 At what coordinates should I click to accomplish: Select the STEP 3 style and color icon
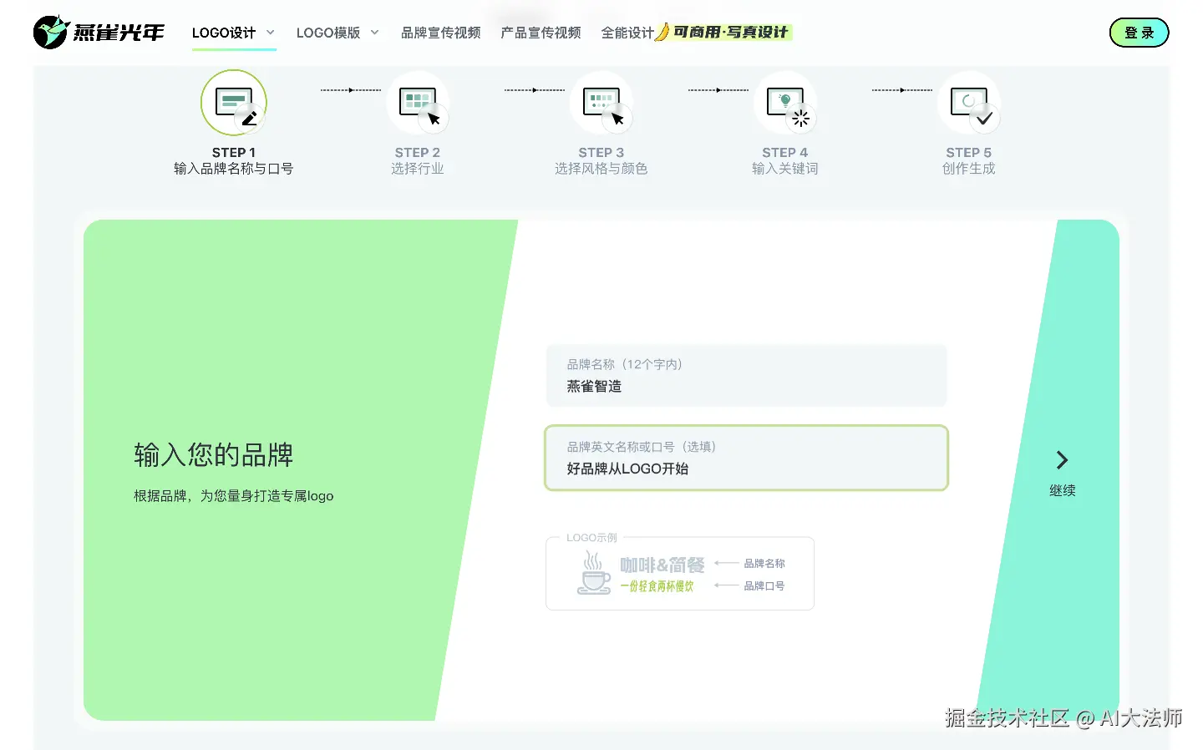(x=601, y=103)
